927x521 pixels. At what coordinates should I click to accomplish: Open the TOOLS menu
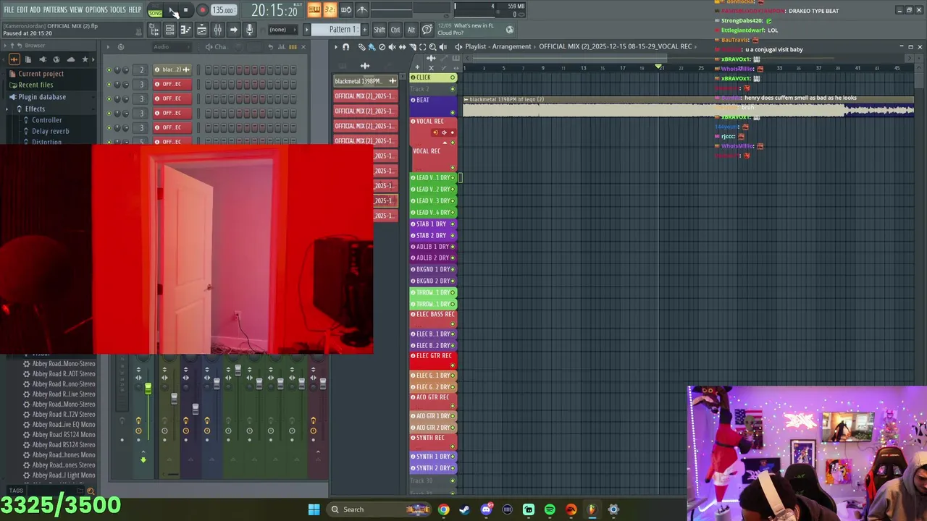(117, 10)
